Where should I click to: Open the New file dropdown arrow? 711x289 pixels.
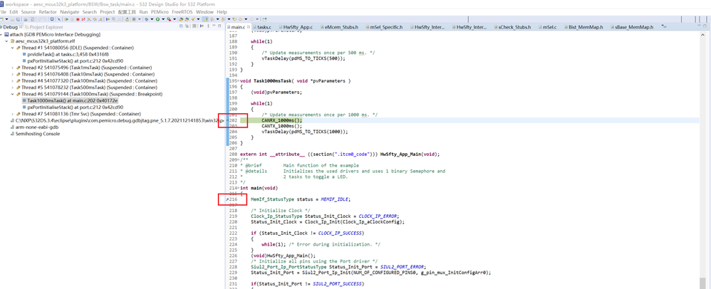click(7, 19)
